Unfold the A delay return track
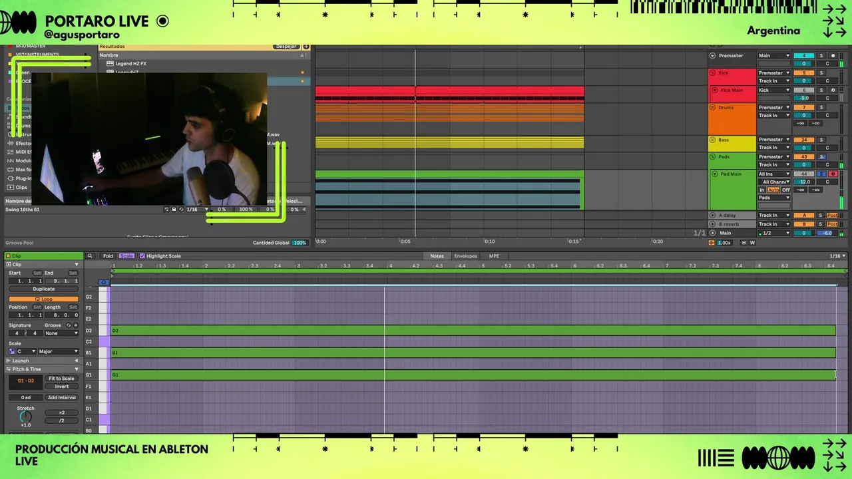852x479 pixels. coord(713,216)
